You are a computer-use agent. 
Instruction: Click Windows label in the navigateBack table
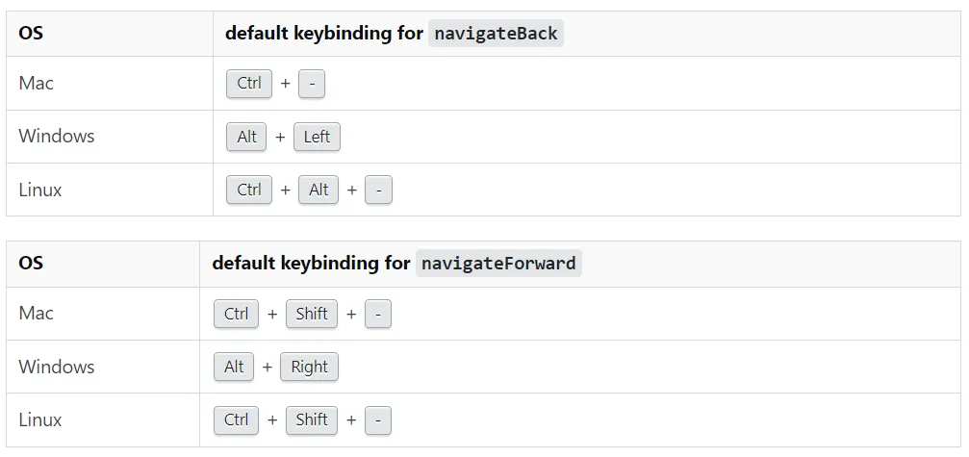coord(57,137)
